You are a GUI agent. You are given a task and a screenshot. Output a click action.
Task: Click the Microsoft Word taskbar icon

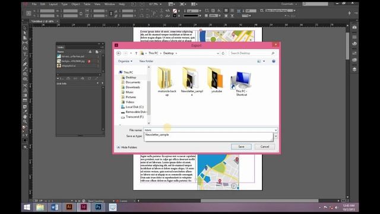(x=55, y=207)
